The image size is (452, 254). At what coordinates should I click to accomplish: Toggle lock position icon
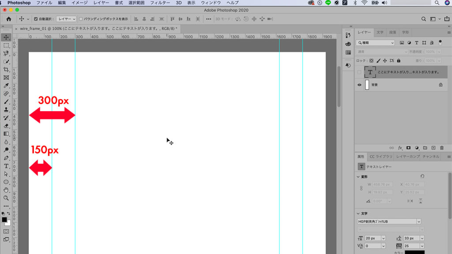click(x=385, y=61)
